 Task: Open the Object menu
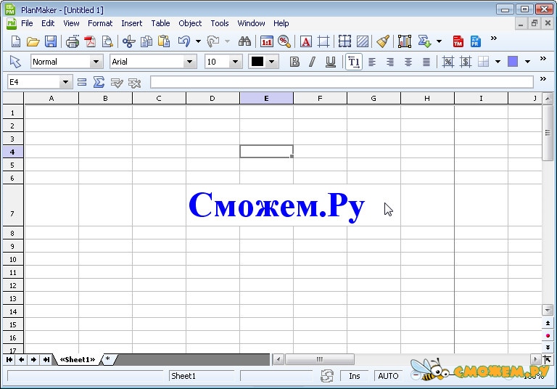[x=190, y=23]
